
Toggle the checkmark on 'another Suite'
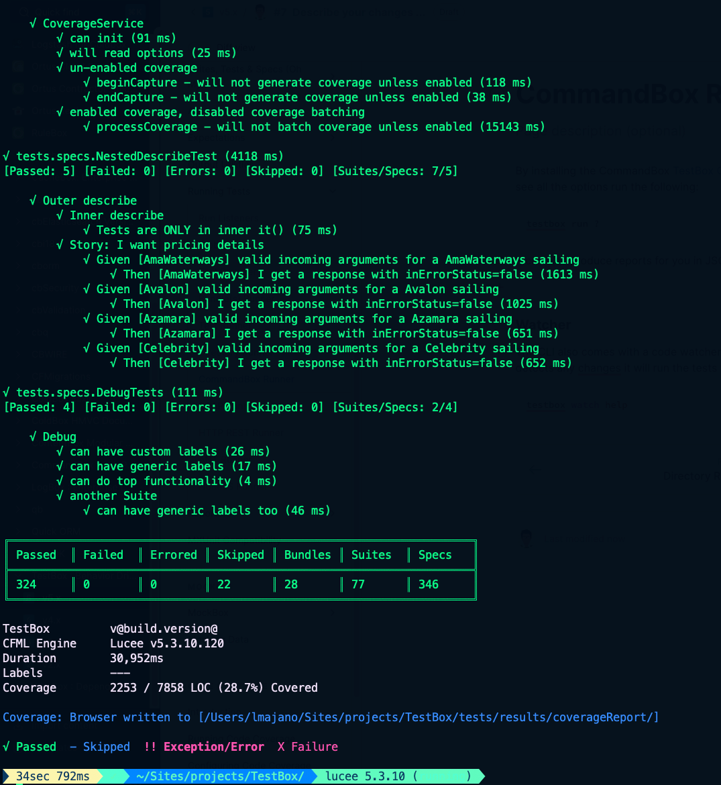(60, 495)
